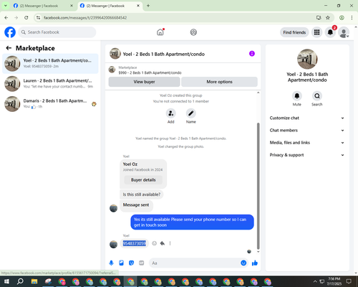Choose a GIF icon
The height and width of the screenshot is (287, 358).
142,263
